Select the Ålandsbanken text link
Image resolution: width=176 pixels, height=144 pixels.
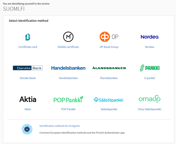point(109,78)
